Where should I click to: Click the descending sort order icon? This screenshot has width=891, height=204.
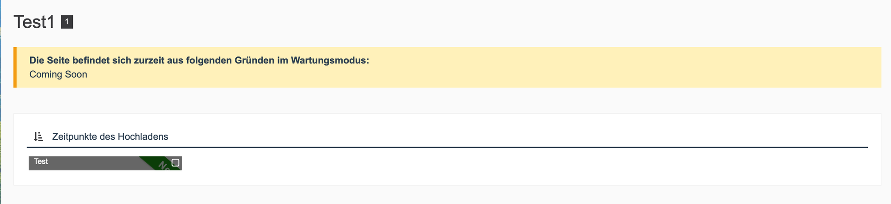39,136
